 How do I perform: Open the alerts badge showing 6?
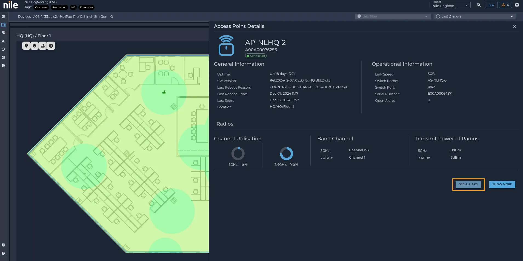tap(505, 5)
